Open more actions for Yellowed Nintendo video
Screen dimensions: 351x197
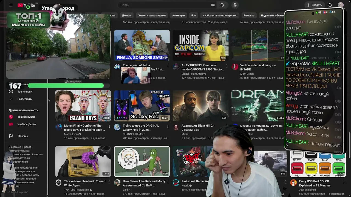coord(109,182)
